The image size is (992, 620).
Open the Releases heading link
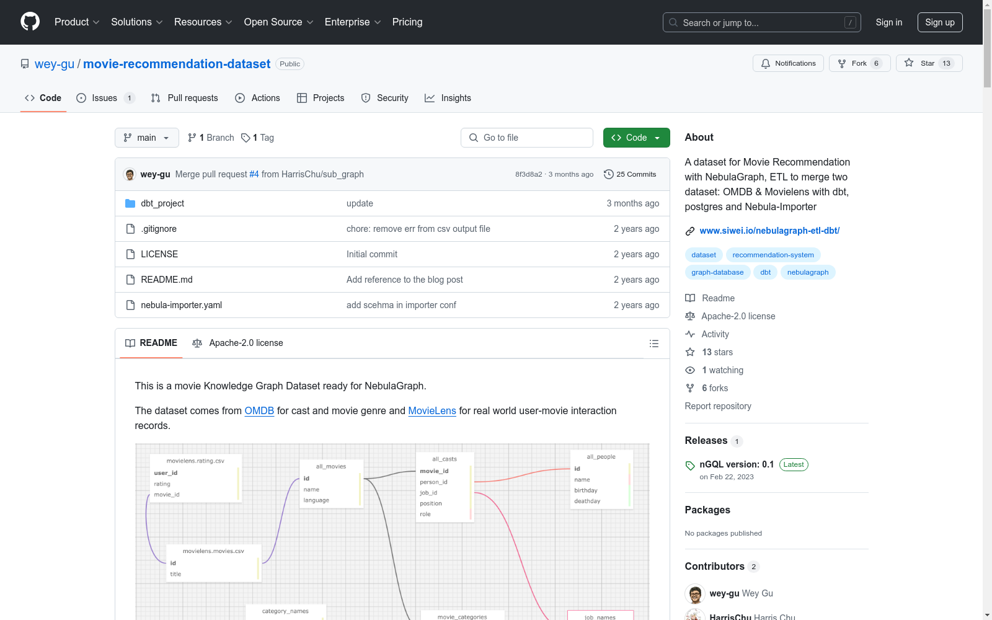[x=706, y=441]
